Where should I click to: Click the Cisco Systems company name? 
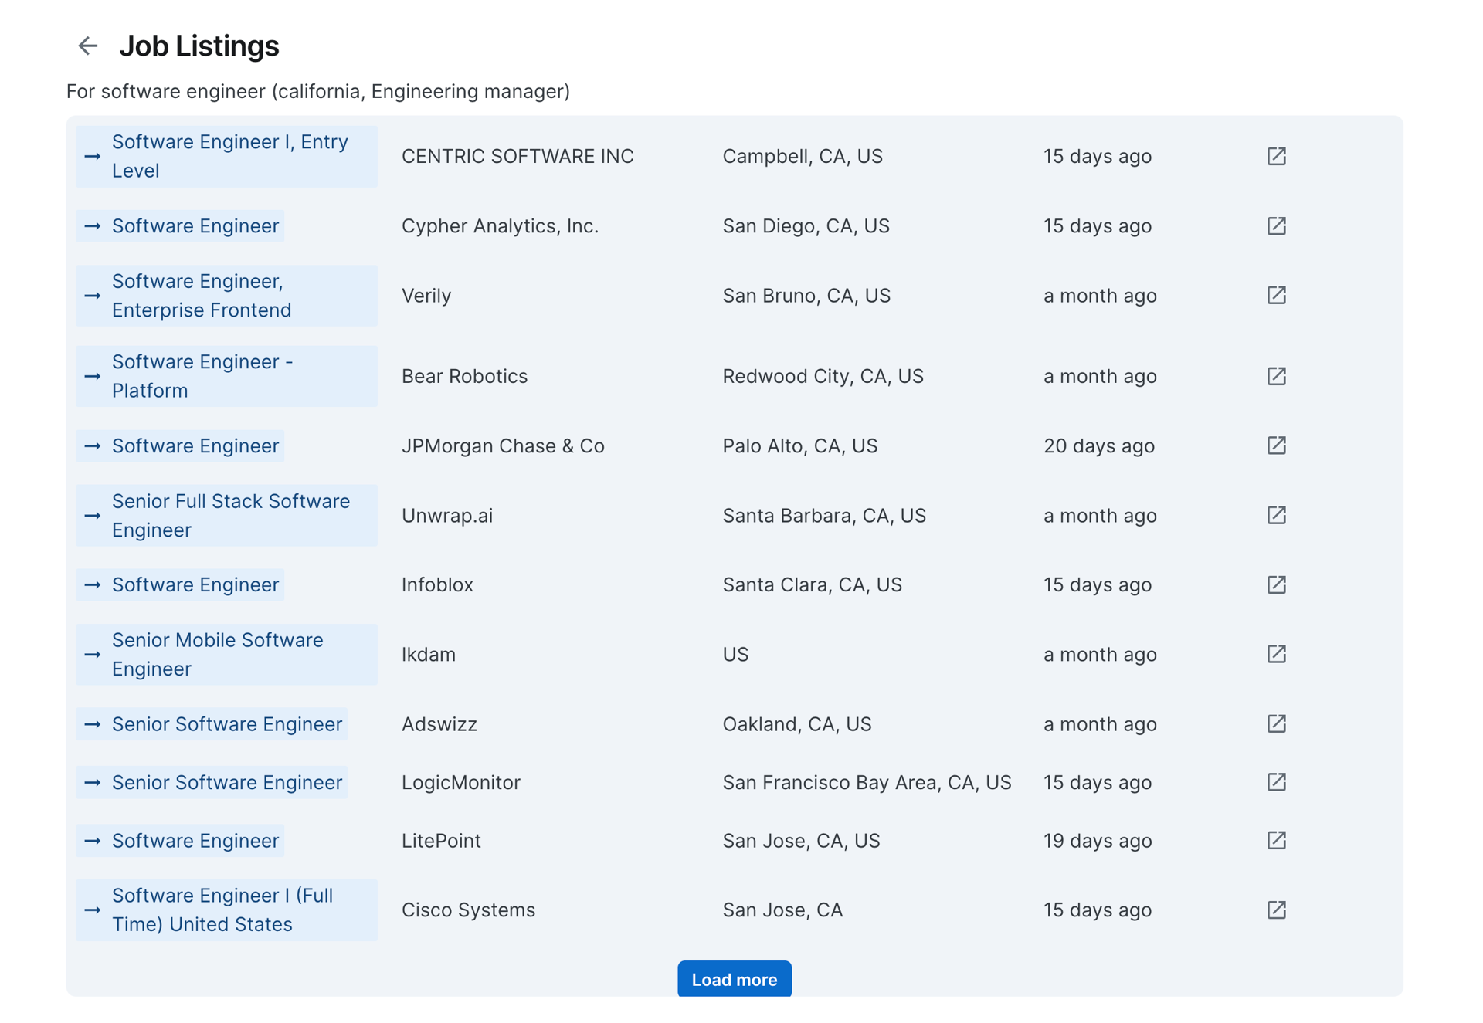point(468,910)
